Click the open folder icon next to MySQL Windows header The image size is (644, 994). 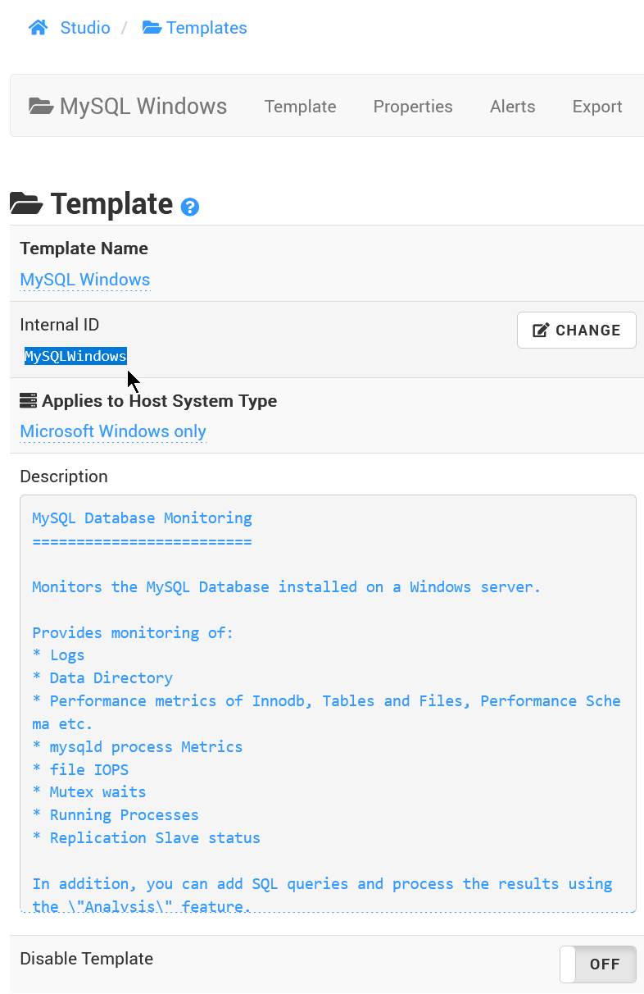[x=42, y=105]
